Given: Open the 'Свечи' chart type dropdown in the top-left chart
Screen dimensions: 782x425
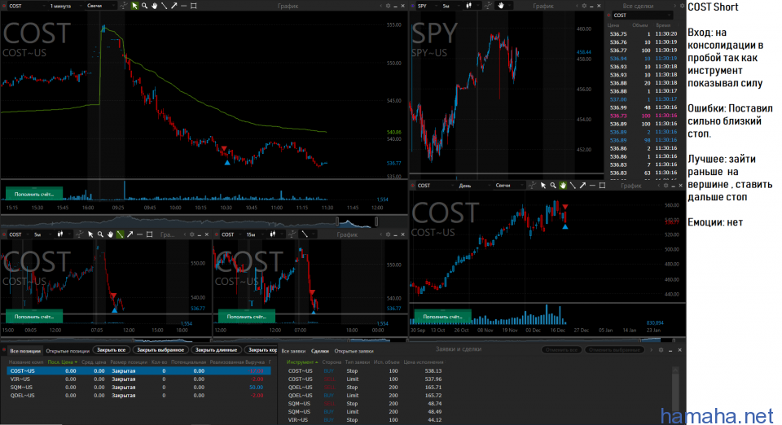Looking at the screenshot, I should click(99, 6).
